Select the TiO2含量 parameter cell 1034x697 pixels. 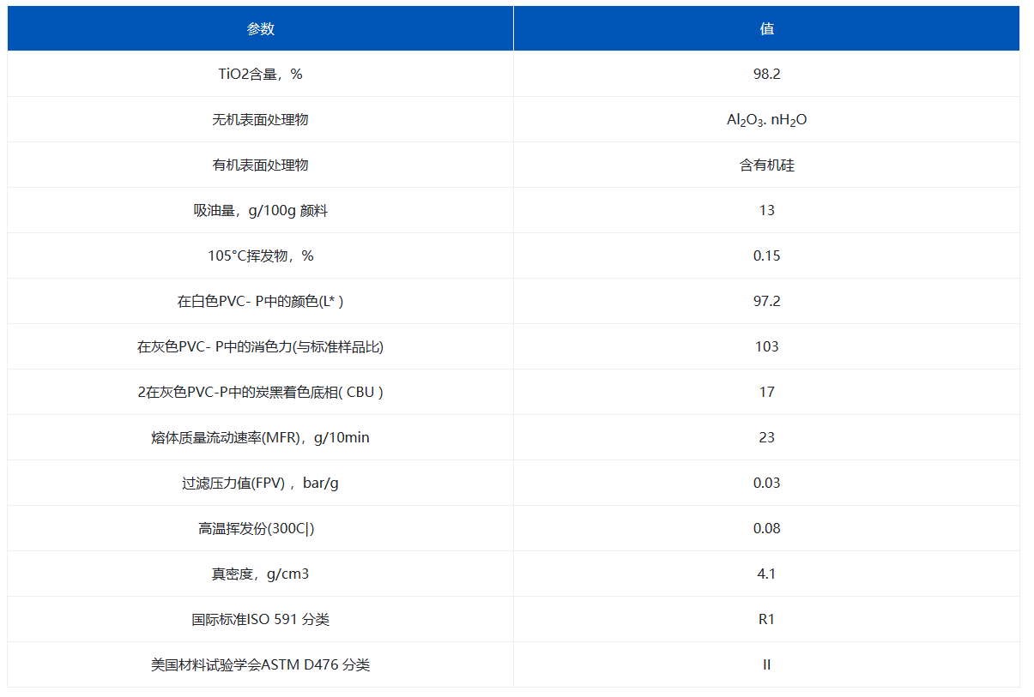coord(260,75)
